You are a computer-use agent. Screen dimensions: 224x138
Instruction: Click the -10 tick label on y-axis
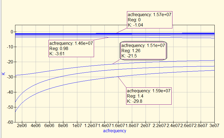[x=10, y=47]
